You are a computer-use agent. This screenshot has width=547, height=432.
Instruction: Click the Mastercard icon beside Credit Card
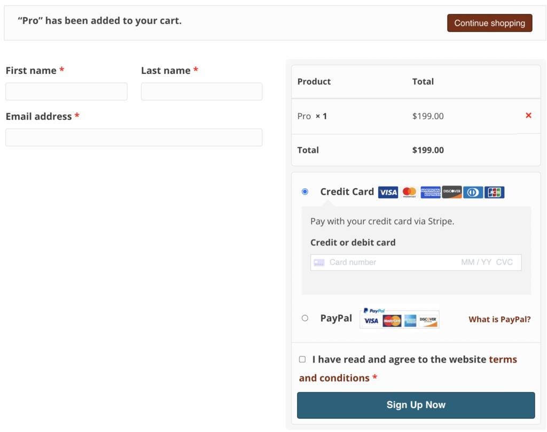pyautogui.click(x=409, y=192)
